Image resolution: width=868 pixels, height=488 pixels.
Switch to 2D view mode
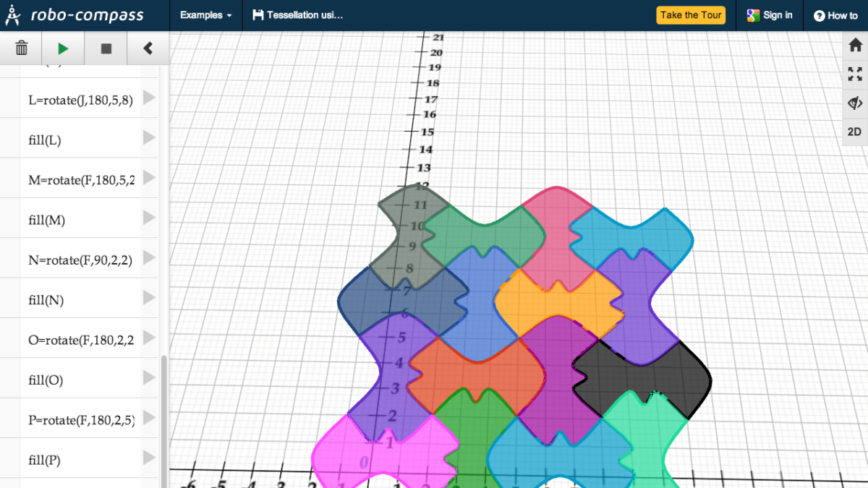[854, 132]
